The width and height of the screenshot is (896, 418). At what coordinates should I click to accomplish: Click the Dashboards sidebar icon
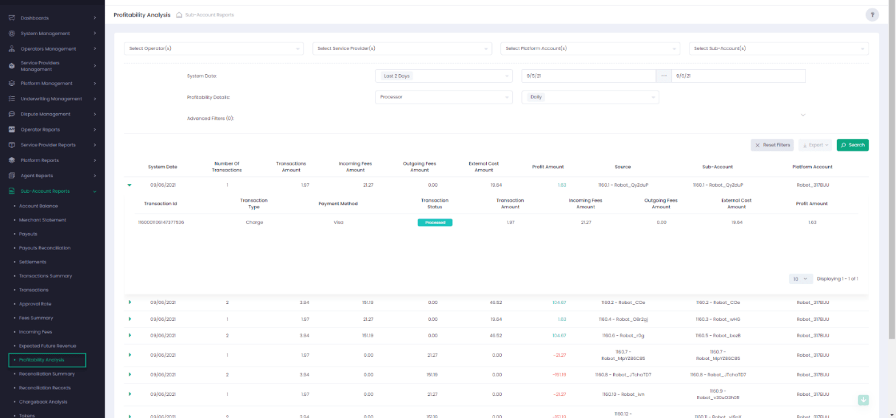[12, 18]
